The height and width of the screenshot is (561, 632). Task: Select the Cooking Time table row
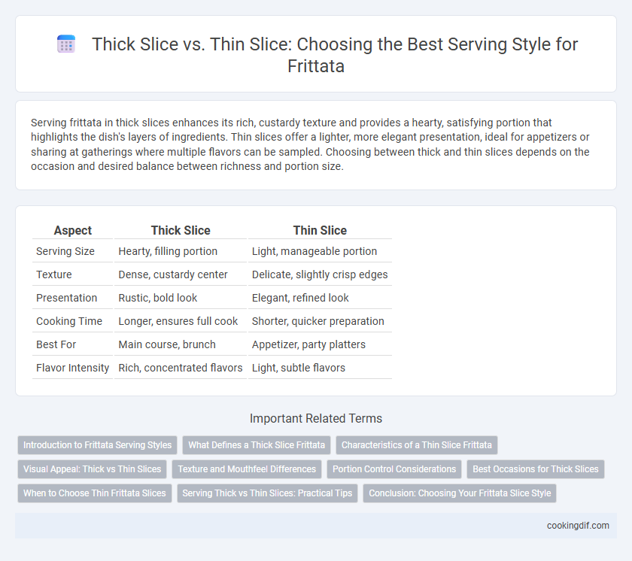coord(212,321)
